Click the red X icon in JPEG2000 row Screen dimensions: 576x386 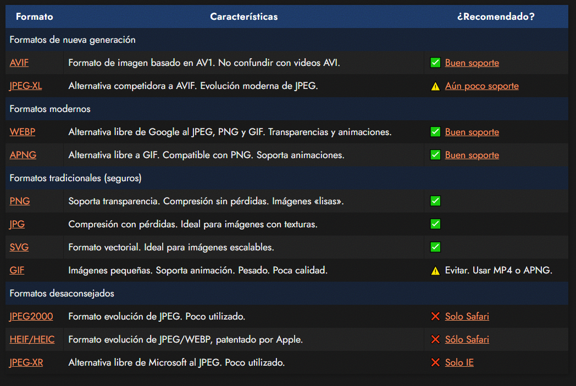click(x=435, y=316)
